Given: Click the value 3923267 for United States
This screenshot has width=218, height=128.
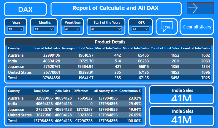Looking at the screenshot, I should coord(85,115).
